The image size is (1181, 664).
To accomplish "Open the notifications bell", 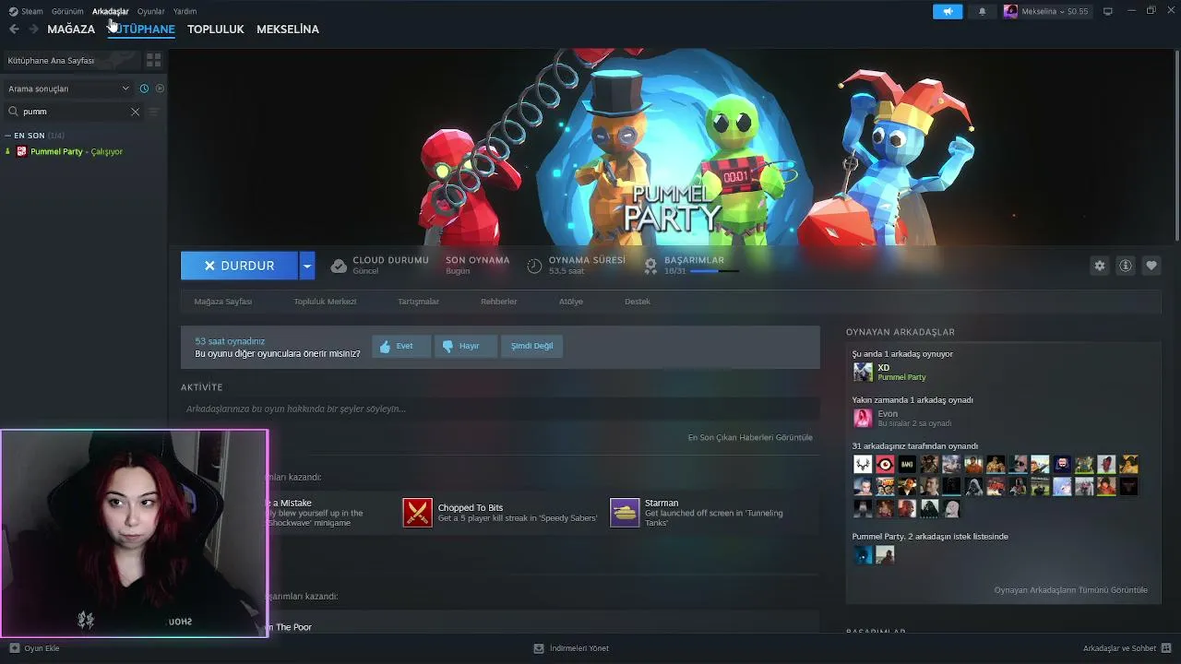I will (x=982, y=11).
